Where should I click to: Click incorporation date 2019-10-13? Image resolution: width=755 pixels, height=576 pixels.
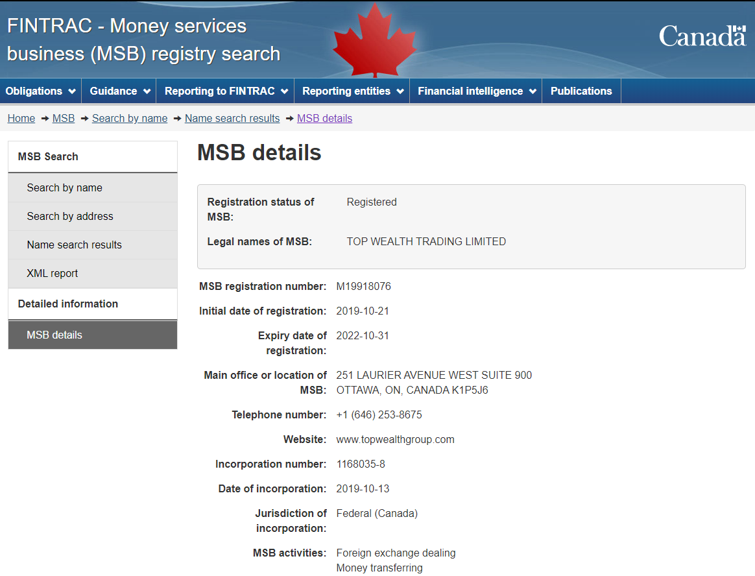click(363, 489)
